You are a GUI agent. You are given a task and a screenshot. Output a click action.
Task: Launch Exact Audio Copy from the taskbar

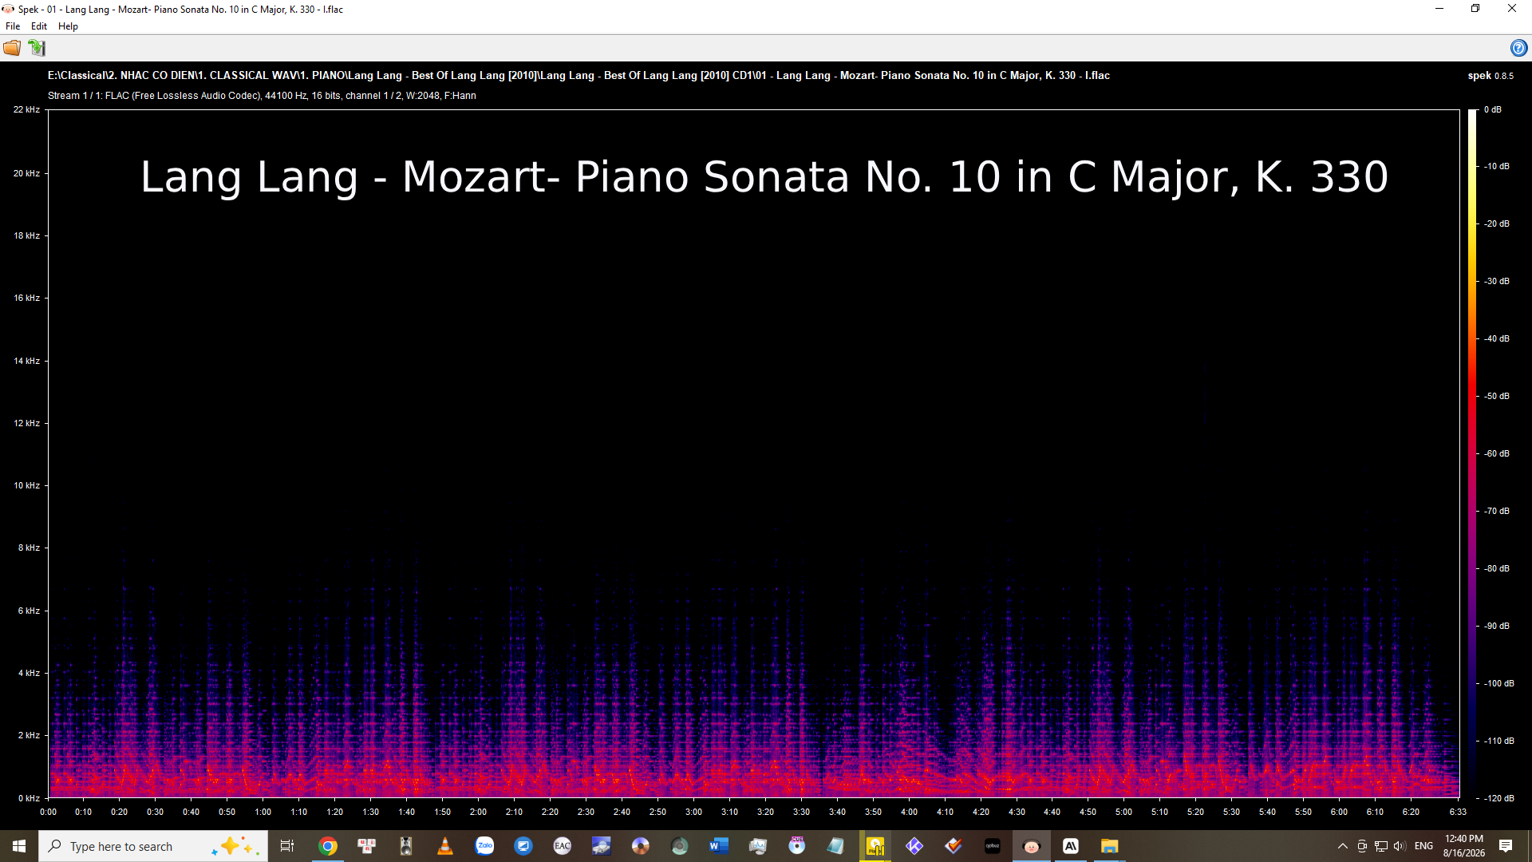(563, 846)
